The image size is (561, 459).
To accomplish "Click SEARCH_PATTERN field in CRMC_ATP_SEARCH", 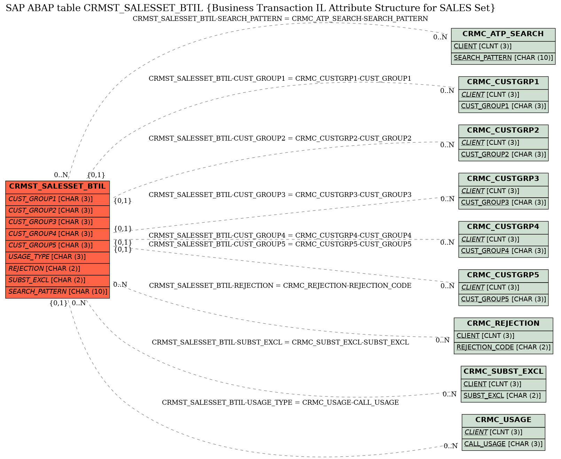I will coord(503,58).
